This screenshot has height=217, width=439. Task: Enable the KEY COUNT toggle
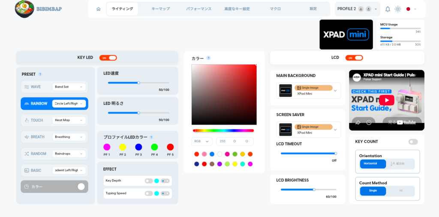(x=413, y=142)
